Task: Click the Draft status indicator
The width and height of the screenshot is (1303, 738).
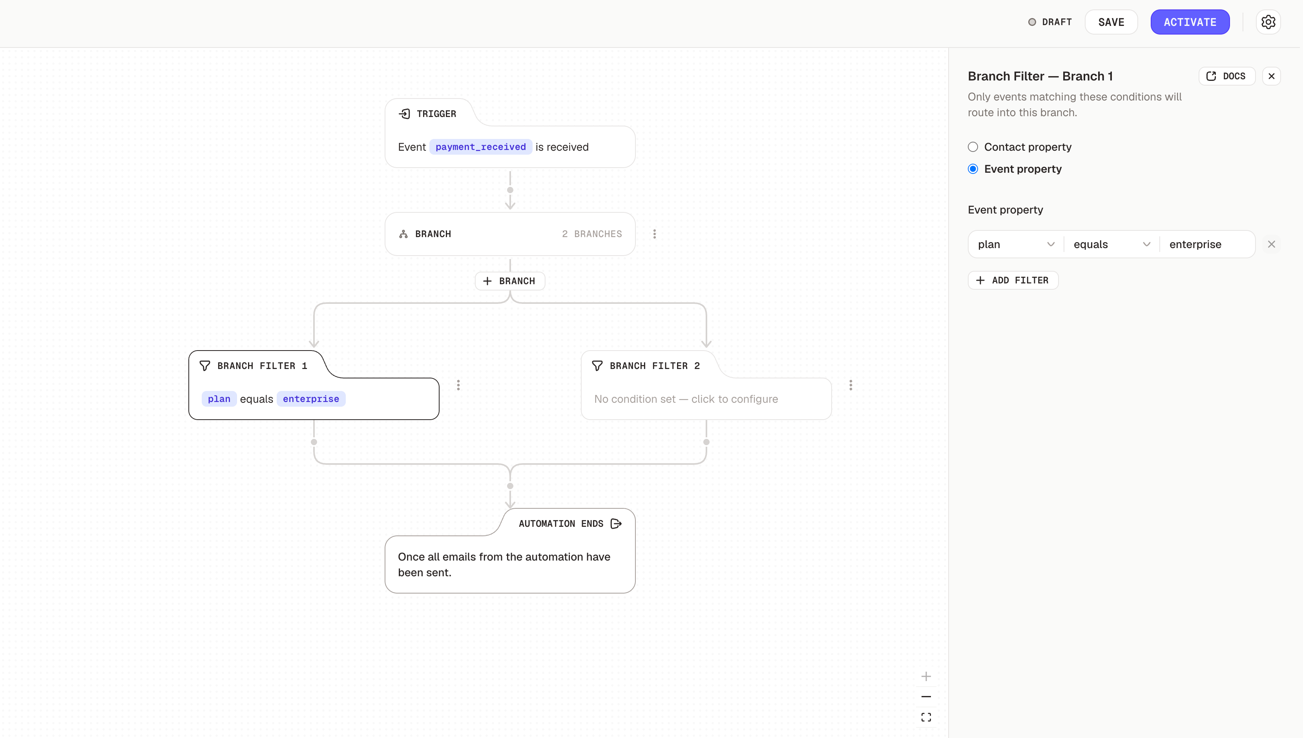Action: point(1050,22)
